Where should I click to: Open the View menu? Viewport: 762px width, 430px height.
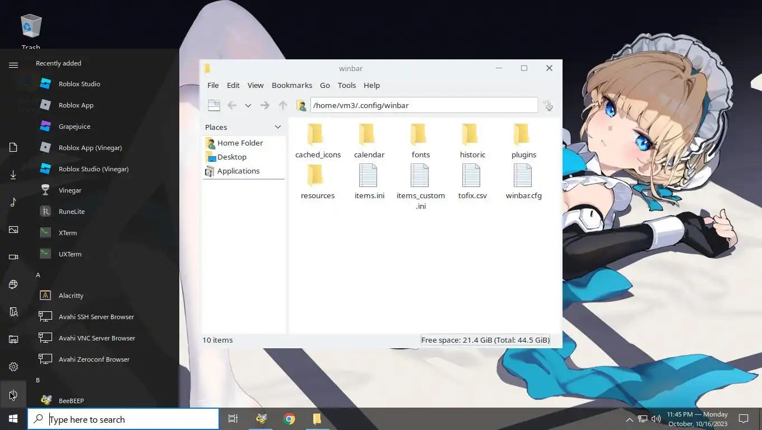point(255,85)
